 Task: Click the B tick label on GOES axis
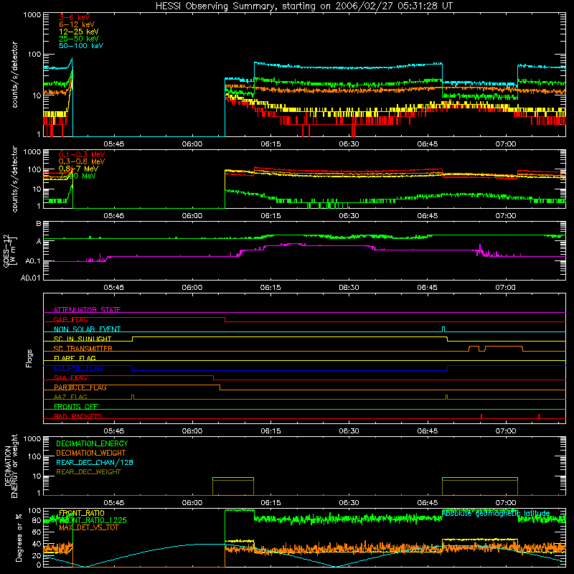(x=39, y=224)
